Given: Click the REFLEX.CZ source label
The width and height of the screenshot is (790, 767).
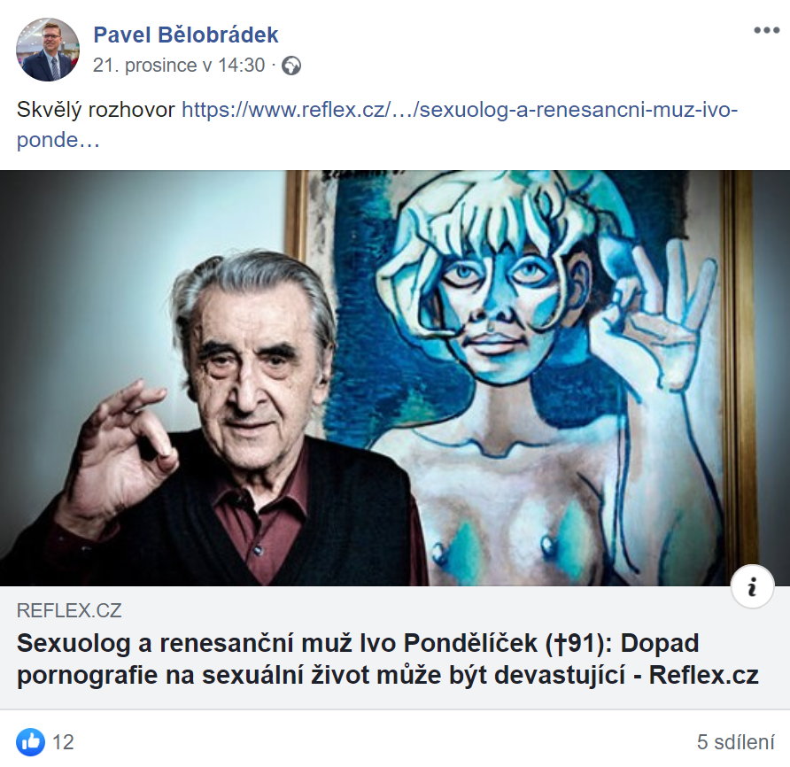Looking at the screenshot, I should (x=69, y=610).
